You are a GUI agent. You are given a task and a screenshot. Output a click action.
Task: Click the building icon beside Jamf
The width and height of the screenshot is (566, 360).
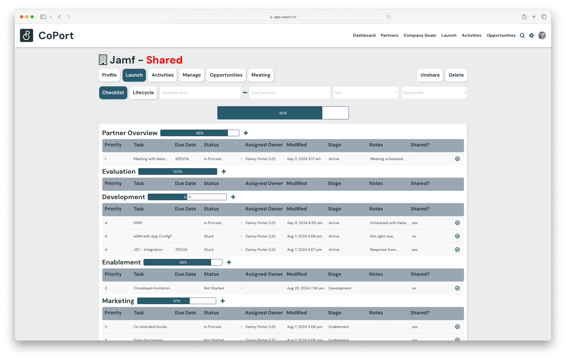pos(103,60)
